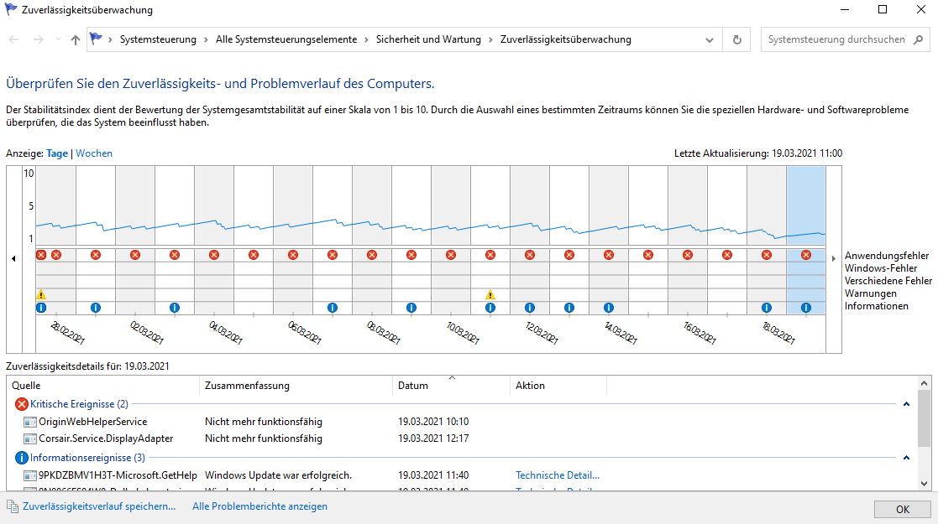Click the details list vertical scrollbar thumb
This screenshot has width=938, height=524.
[x=925, y=419]
